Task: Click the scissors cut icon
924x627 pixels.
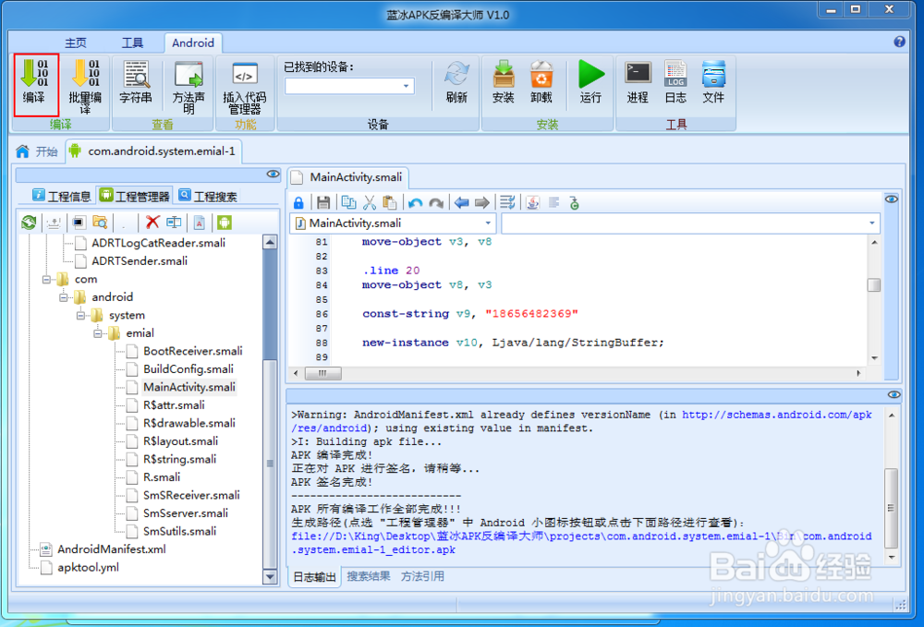Action: [x=370, y=203]
